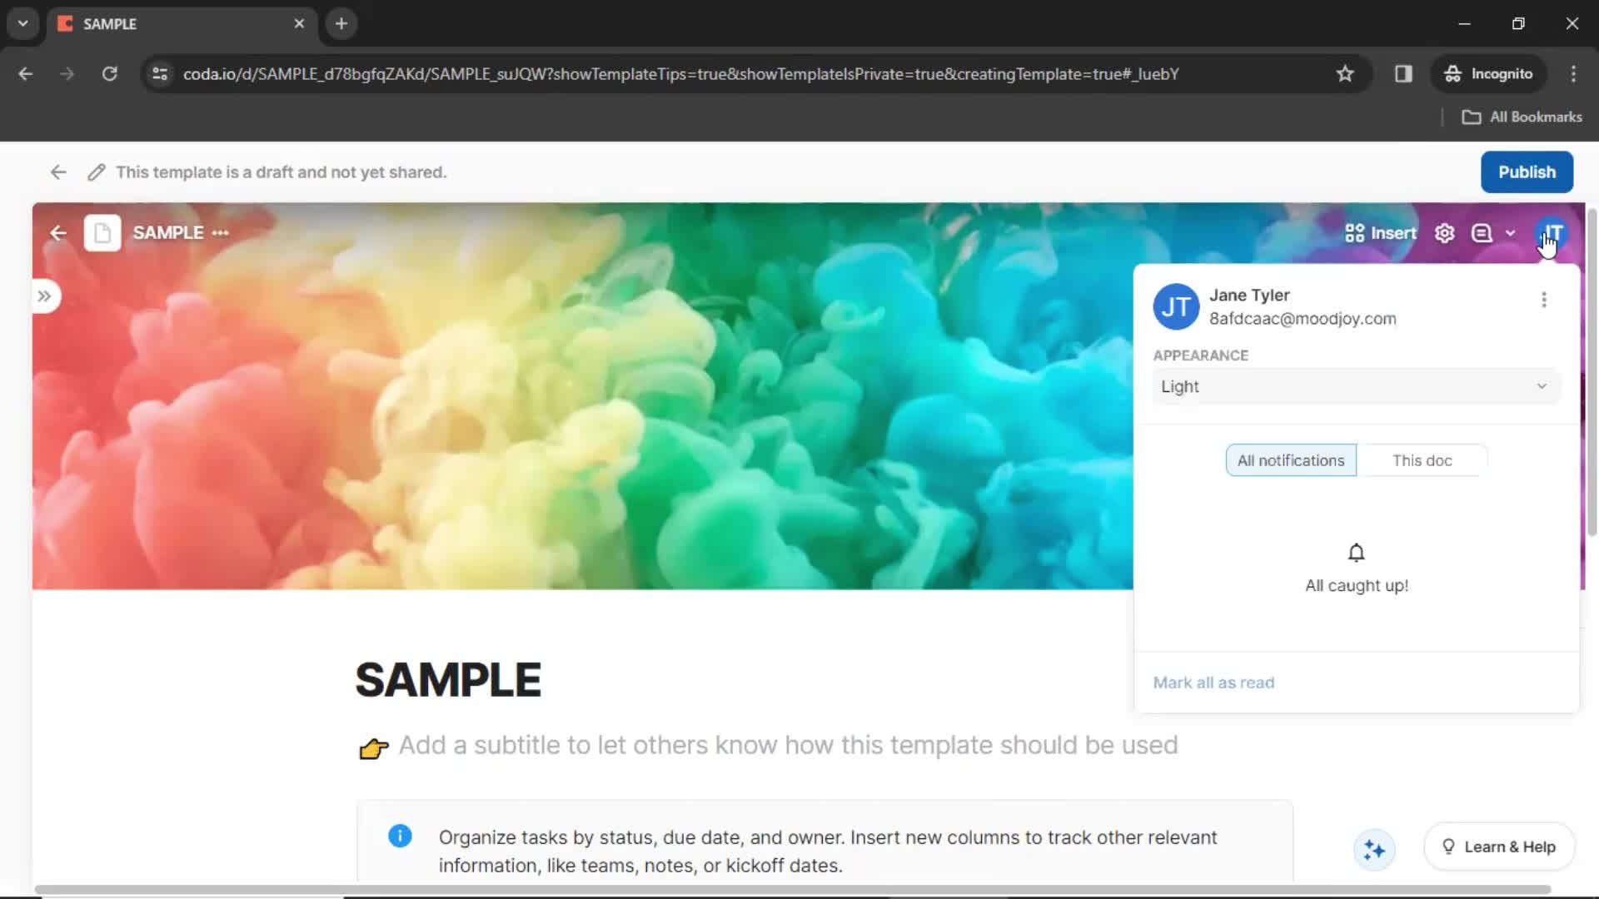The width and height of the screenshot is (1599, 899).
Task: Open the document settings gear icon
Action: 1445,233
